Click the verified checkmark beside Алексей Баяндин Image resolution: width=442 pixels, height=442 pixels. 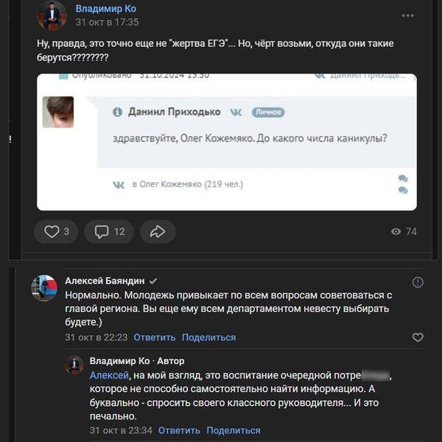tap(153, 281)
